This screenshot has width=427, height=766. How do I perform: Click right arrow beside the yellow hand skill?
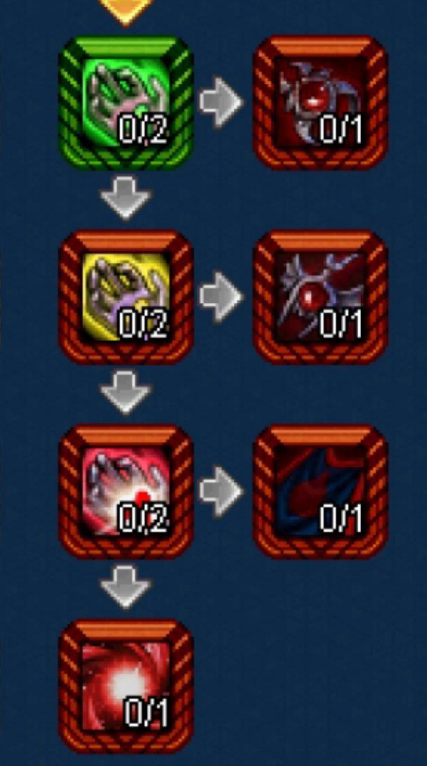coord(221,296)
